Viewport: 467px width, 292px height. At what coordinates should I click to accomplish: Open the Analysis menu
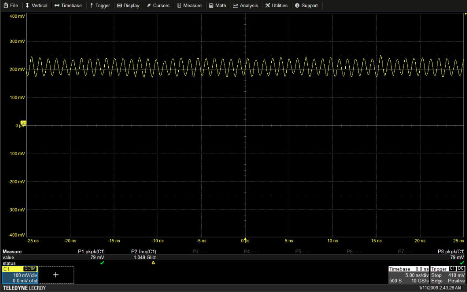(x=246, y=5)
